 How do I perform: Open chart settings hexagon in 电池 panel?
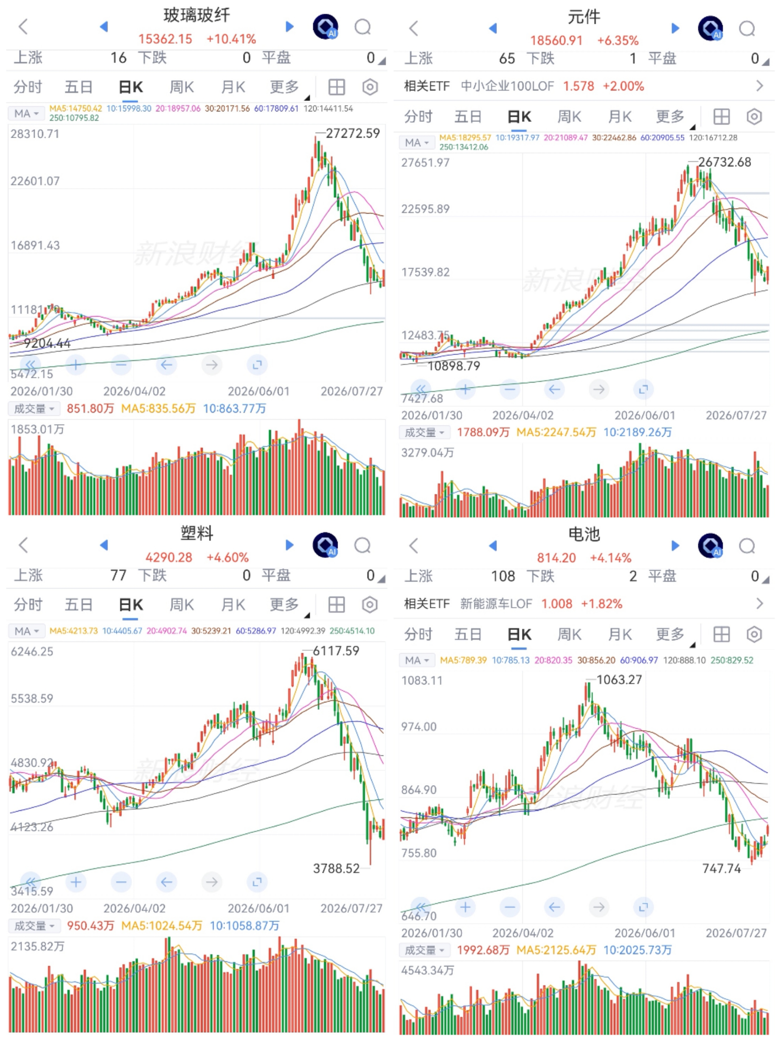coord(754,634)
